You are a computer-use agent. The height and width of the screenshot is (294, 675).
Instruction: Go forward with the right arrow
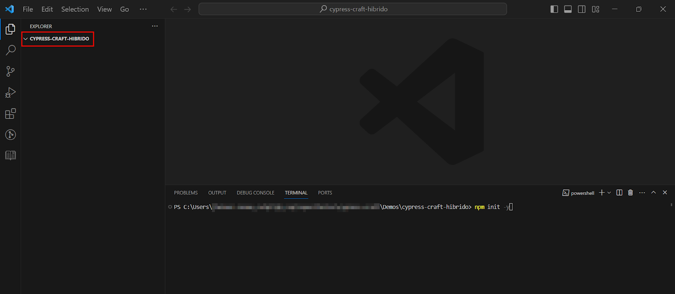click(x=188, y=9)
